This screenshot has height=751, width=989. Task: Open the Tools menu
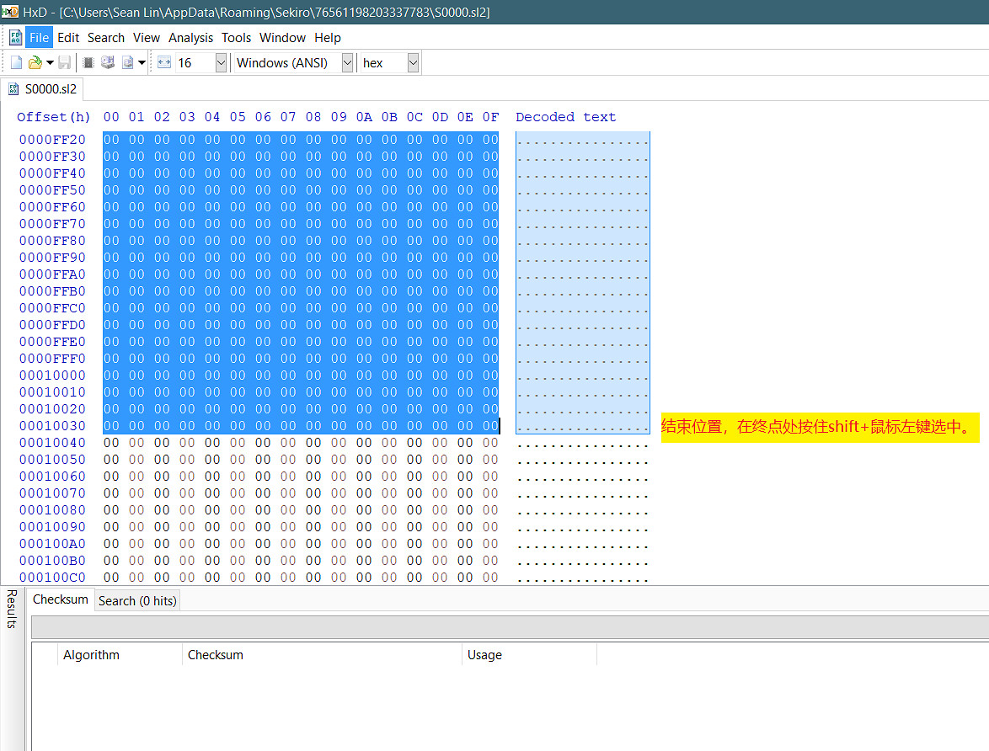pyautogui.click(x=236, y=37)
